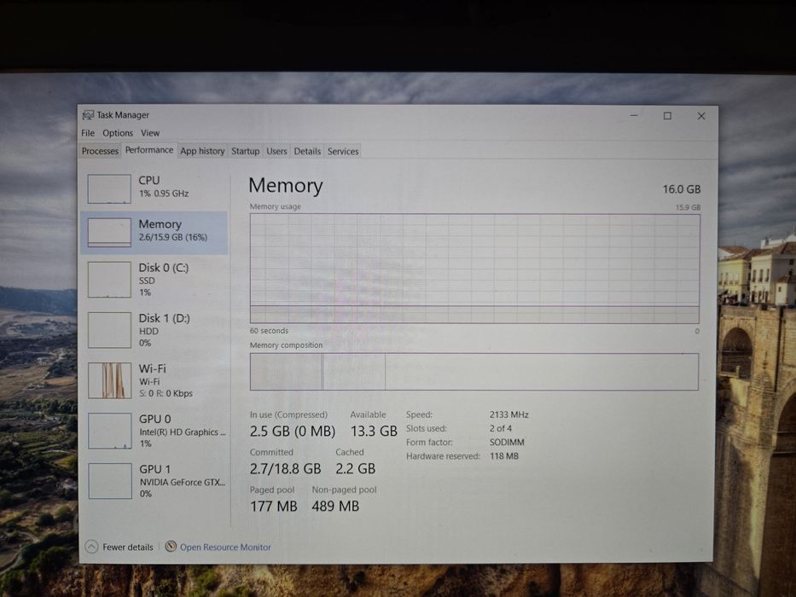
Task: Switch to the App history tab
Action: click(x=202, y=151)
